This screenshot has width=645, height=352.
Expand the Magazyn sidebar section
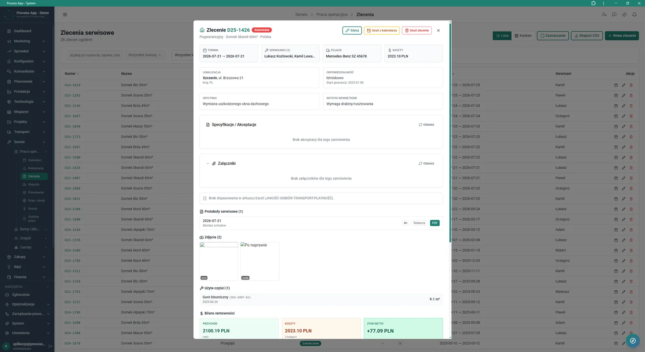(x=27, y=112)
